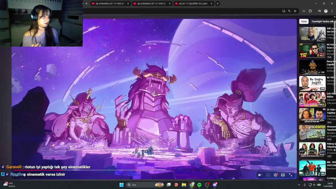Viewport: 336px width, 189px height.
Task: Open a new browser tab with plus button
Action: point(218,4)
